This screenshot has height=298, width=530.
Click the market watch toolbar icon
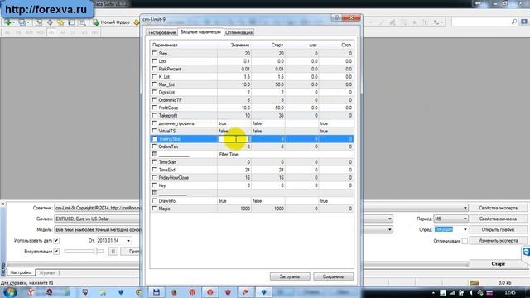coord(39,22)
